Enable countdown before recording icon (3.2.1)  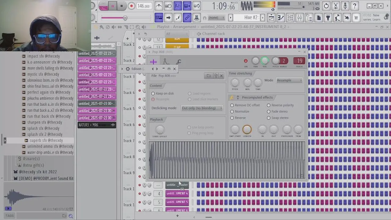click(177, 6)
